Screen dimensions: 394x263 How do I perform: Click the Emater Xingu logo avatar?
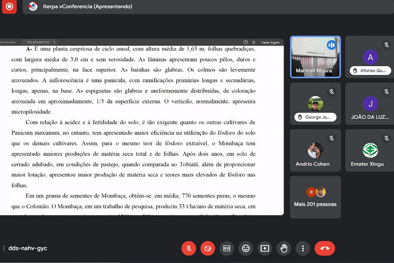coord(370,150)
